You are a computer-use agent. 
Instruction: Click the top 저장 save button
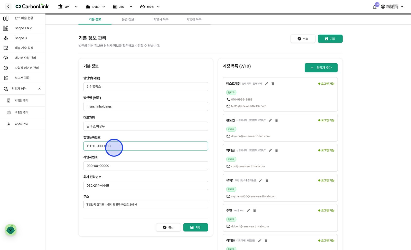tap(330, 39)
